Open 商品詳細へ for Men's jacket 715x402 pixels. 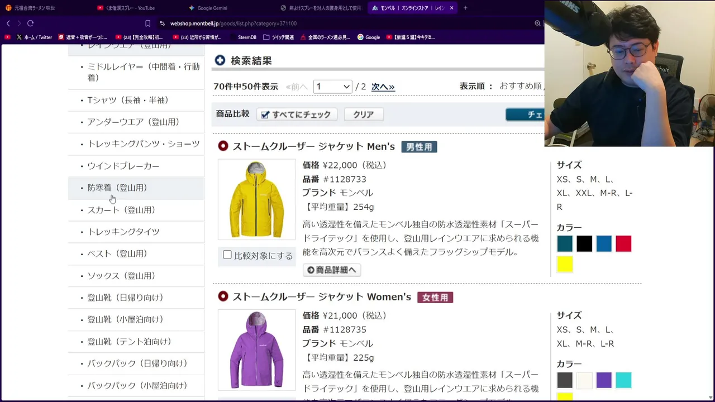point(332,270)
